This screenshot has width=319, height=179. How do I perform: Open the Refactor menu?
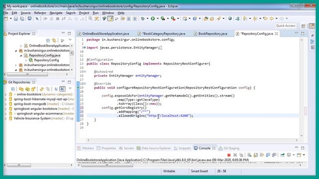click(x=40, y=13)
